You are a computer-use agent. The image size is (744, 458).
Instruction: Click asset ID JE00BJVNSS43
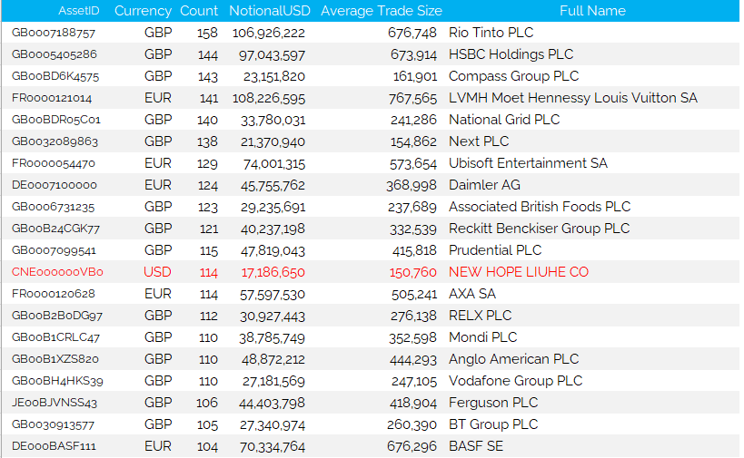(x=55, y=403)
